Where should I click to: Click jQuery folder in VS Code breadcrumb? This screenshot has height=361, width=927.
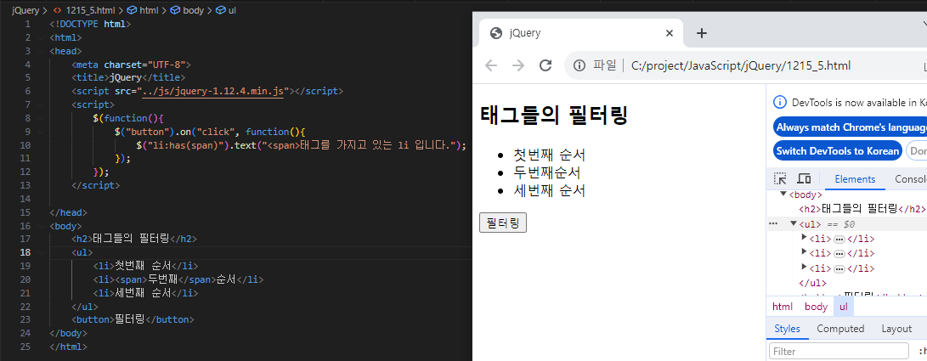coord(25,11)
